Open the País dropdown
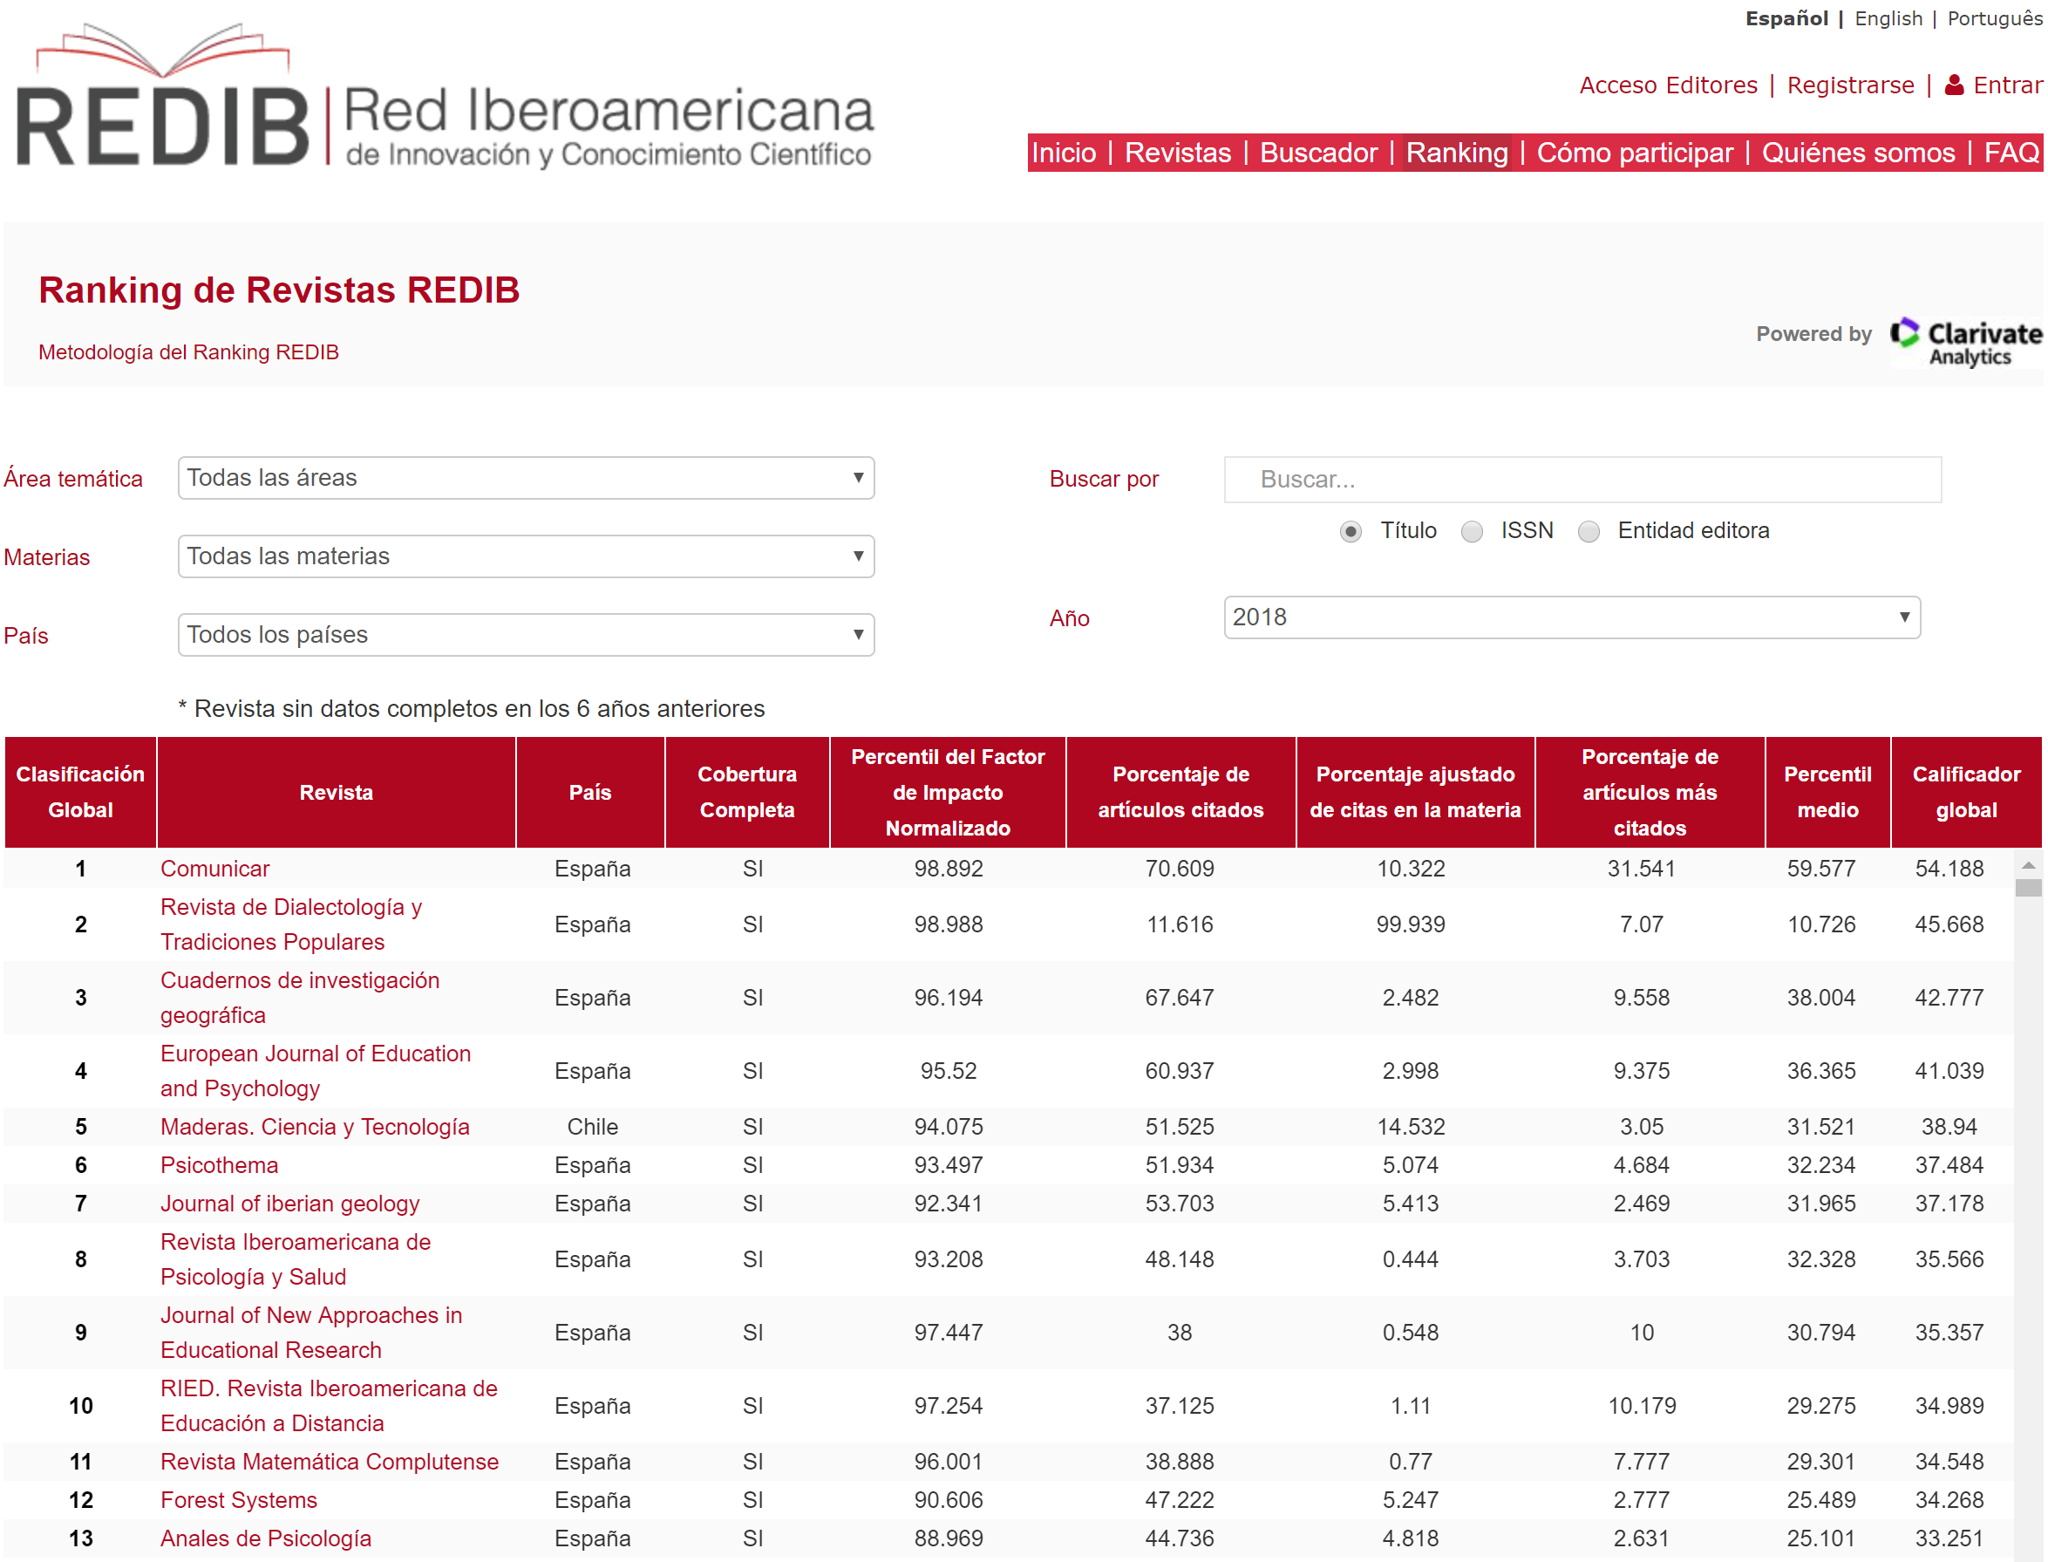Screen dimensions: 2048x1562 [x=526, y=634]
